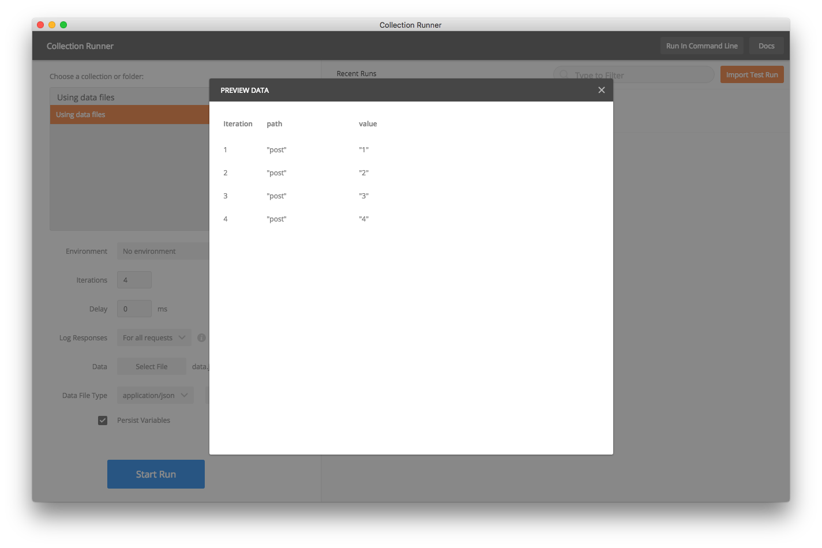Click the info icon next to Log Responses

[201, 338]
